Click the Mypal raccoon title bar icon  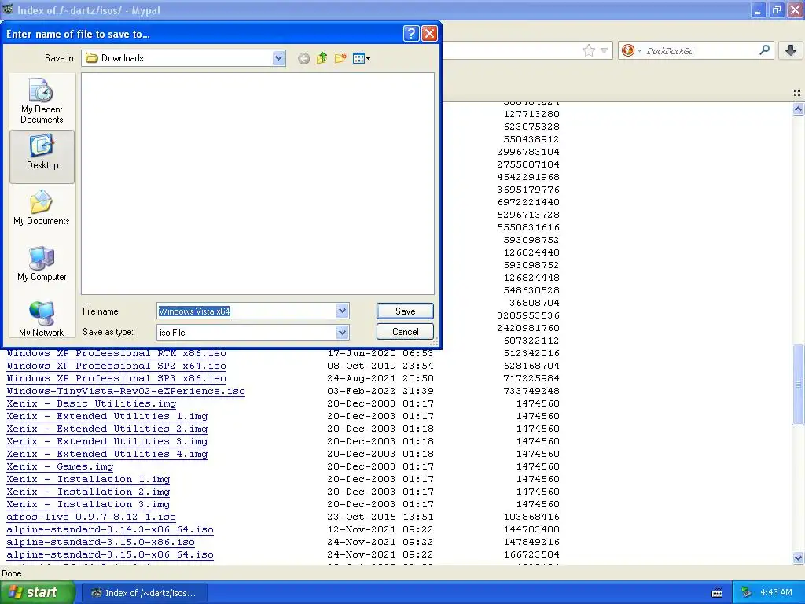[7, 9]
